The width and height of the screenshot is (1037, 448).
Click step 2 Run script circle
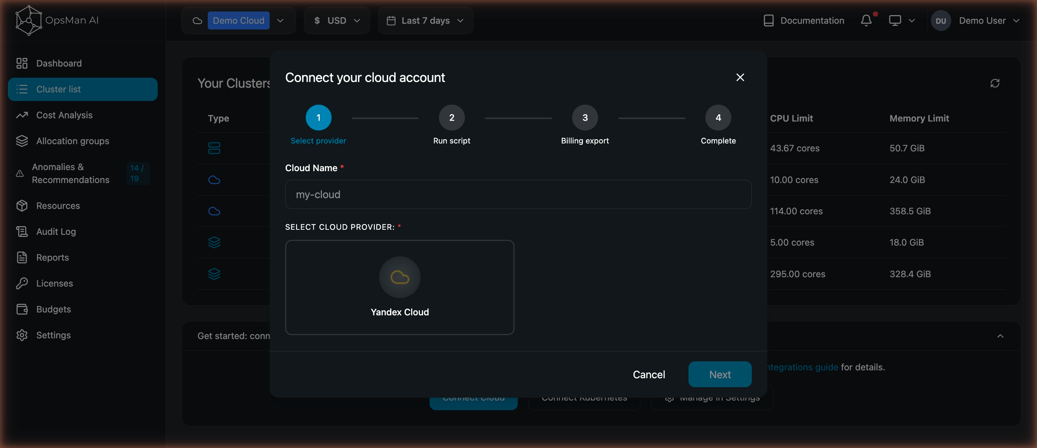pos(452,118)
